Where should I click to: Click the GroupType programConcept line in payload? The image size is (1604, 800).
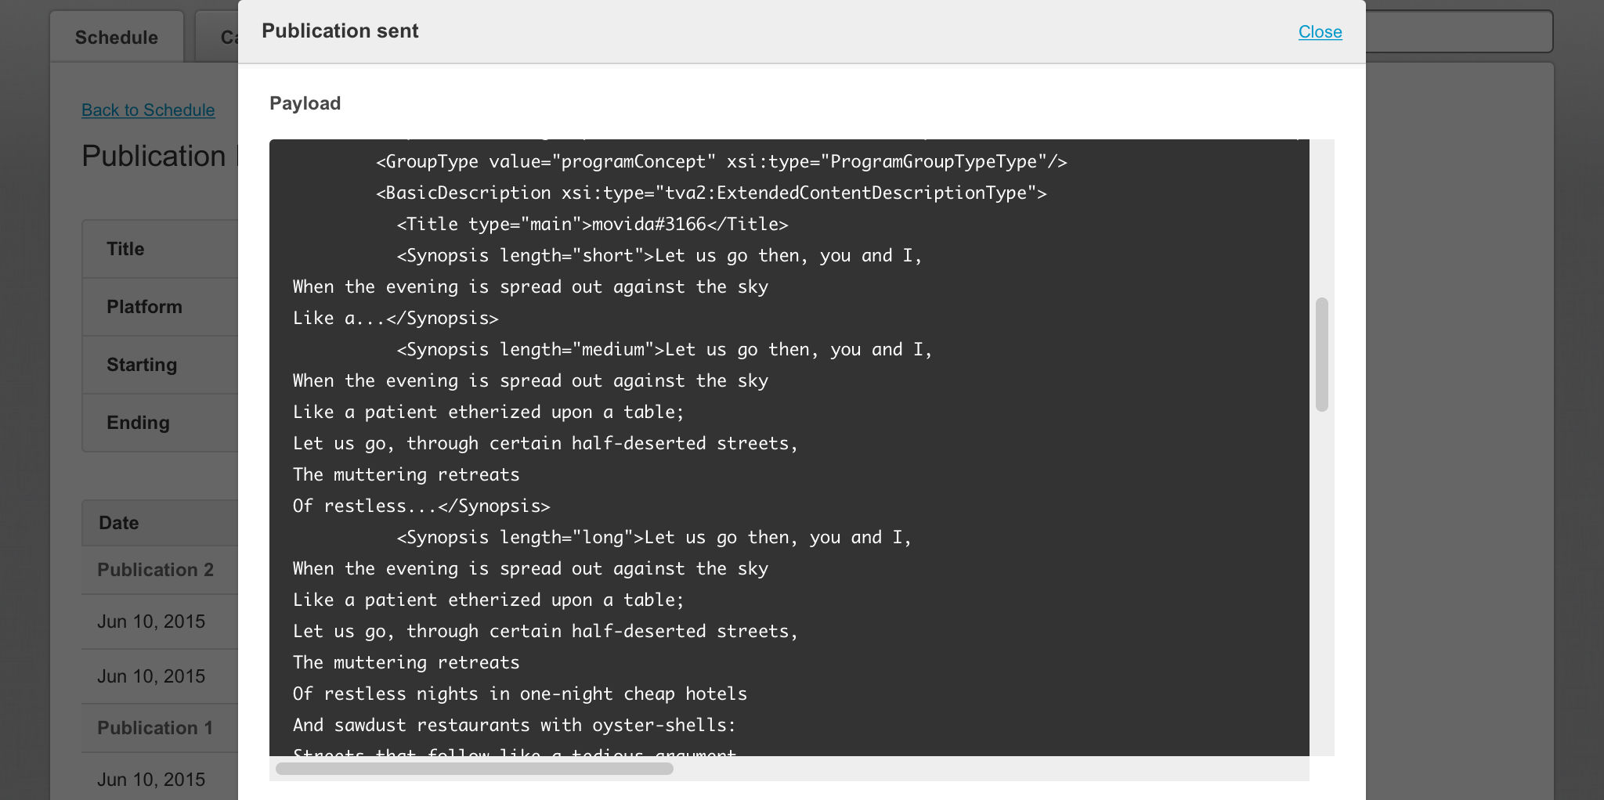pos(721,162)
